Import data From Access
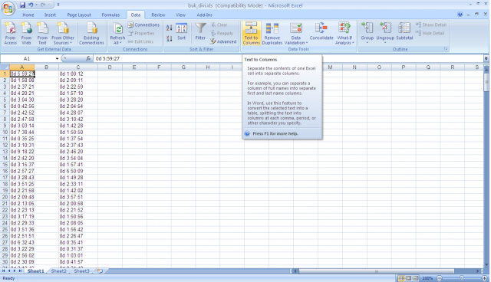Image resolution: width=491 pixels, height=282 pixels. coord(10,34)
